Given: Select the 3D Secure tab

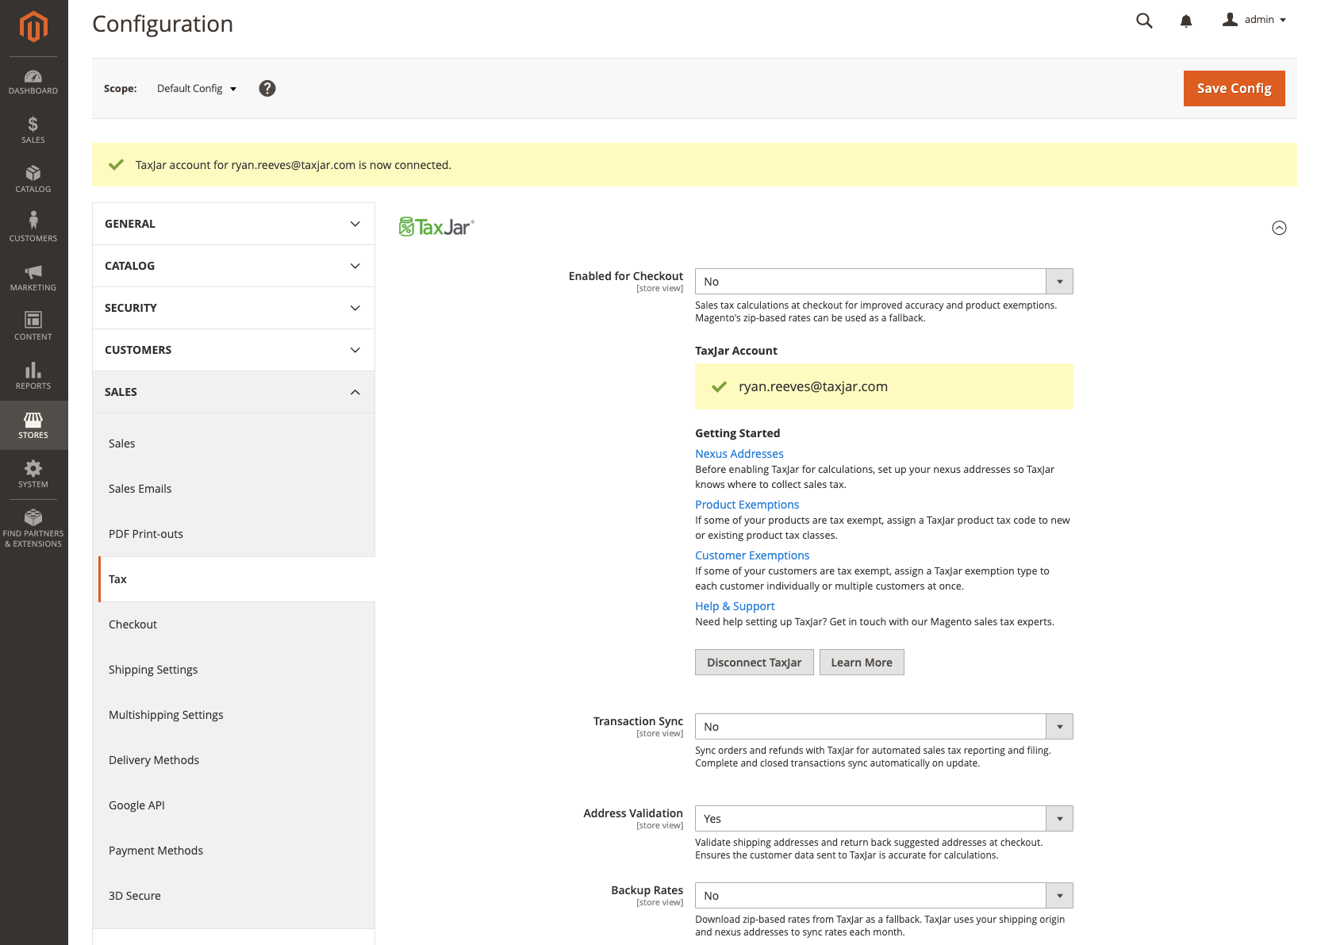Looking at the screenshot, I should click(236, 896).
